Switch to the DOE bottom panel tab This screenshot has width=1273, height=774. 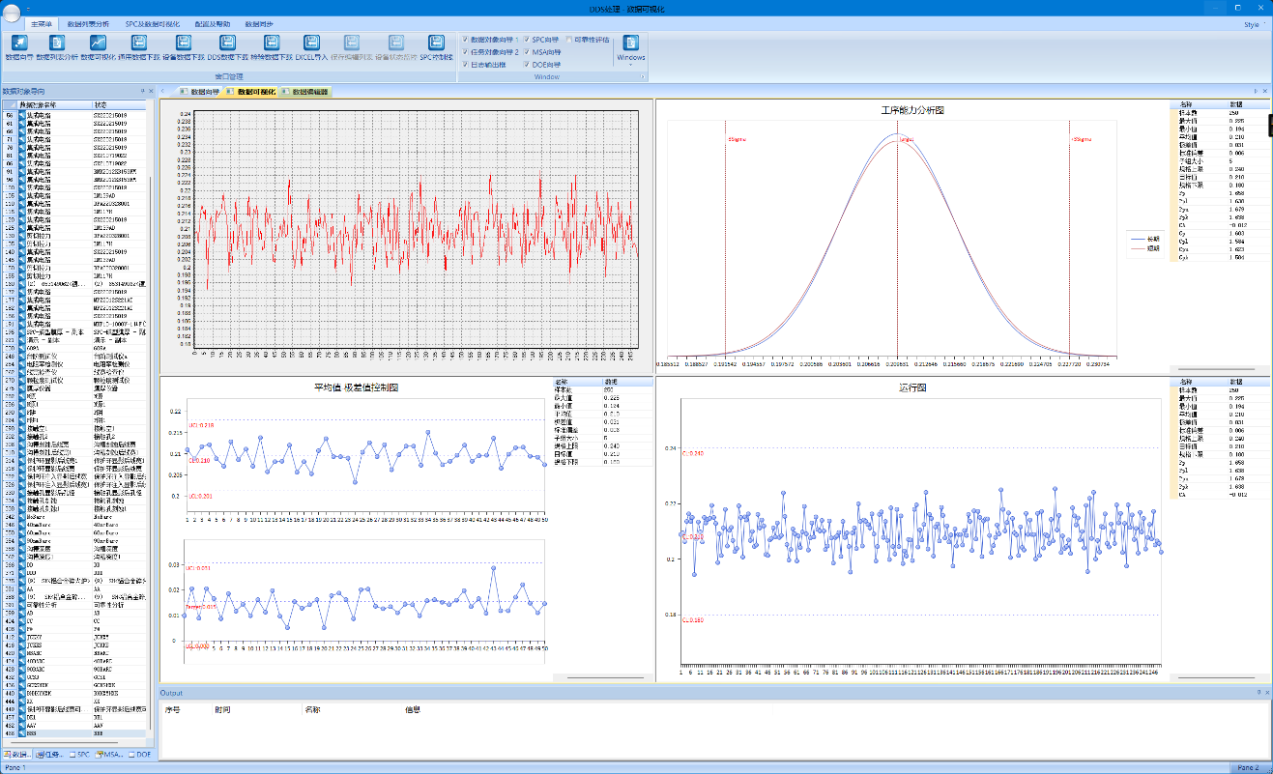coord(140,754)
